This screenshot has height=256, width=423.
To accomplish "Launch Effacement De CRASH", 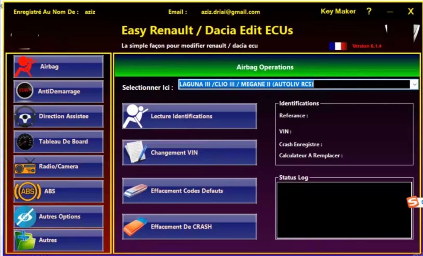I will 190,227.
